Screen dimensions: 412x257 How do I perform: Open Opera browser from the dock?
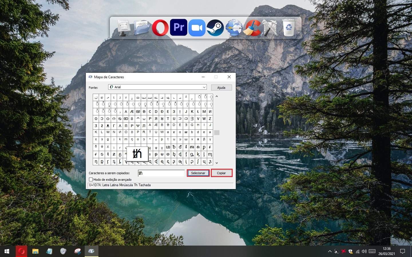click(x=160, y=27)
